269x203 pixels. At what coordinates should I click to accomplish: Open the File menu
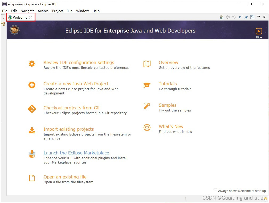[5, 11]
